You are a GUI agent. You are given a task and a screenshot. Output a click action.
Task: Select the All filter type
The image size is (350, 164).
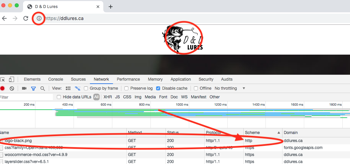pos(96,97)
